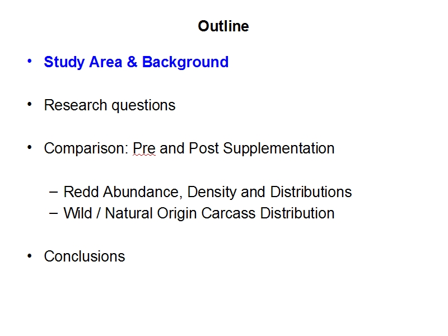Click the bullet marker before Conclusions

(30, 256)
